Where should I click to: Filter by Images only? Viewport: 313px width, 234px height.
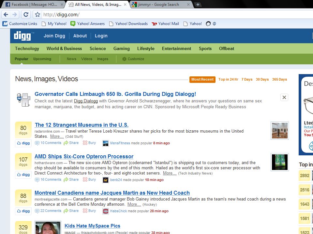coord(103,59)
